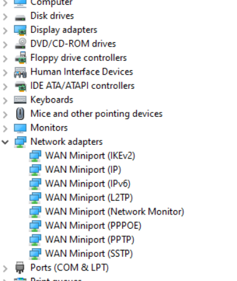
Task: Expand the Monitors category arrow
Action: 5,129
